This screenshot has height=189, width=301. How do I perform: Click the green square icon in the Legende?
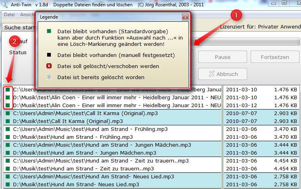[49, 31]
